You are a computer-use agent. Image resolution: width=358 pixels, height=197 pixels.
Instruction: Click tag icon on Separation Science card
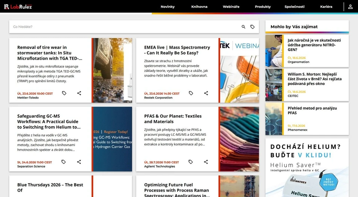[63, 162]
